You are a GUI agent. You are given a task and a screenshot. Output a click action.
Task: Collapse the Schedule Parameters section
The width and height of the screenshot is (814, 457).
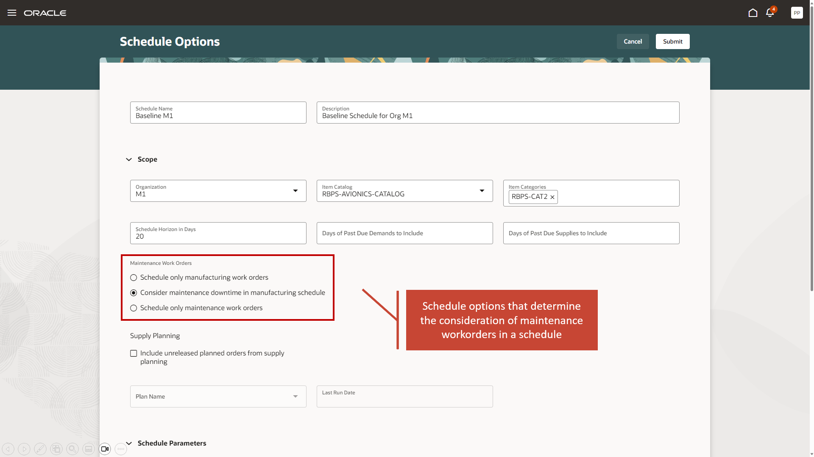(x=129, y=443)
